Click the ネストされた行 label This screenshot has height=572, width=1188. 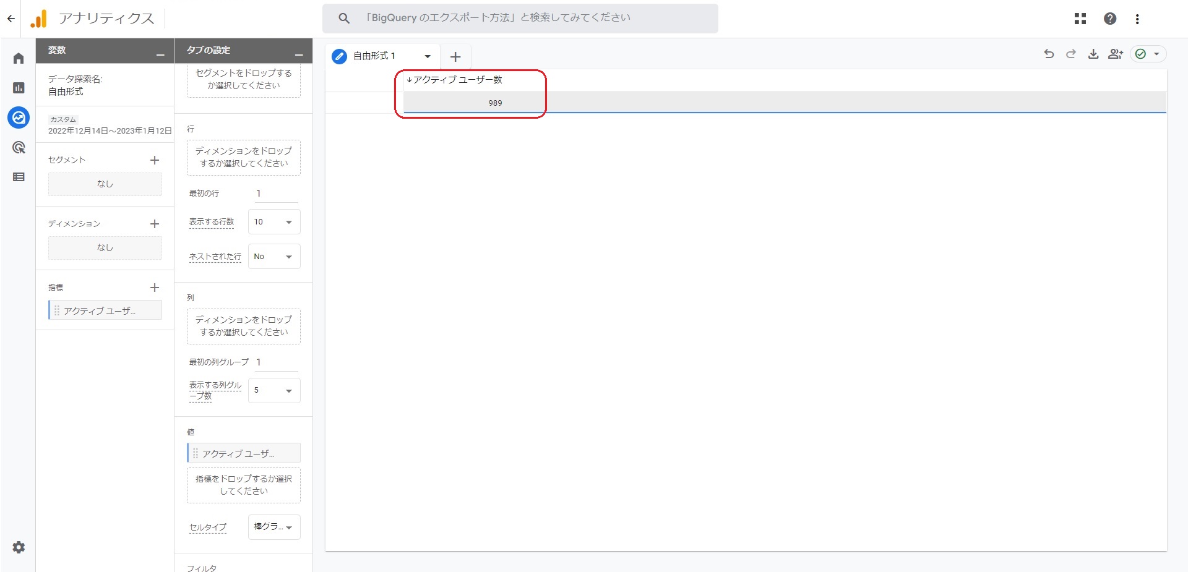215,257
